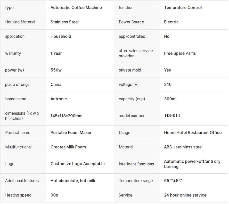Click the '145*118*200mm' dimensions value

point(67,116)
